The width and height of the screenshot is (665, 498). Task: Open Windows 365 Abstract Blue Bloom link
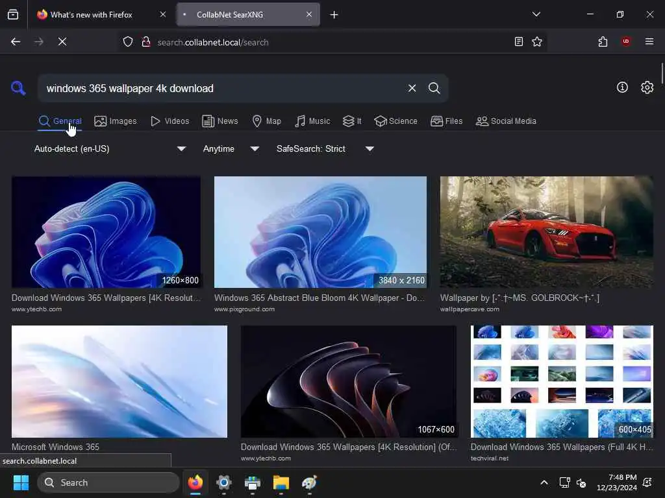319,298
